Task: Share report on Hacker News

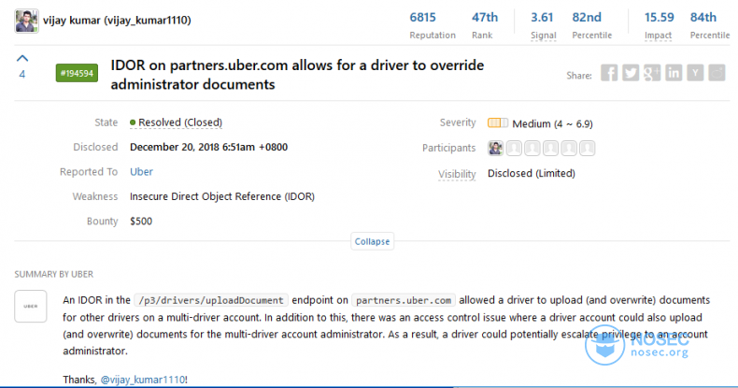Action: coord(695,74)
